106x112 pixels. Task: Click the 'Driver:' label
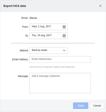(25, 18)
